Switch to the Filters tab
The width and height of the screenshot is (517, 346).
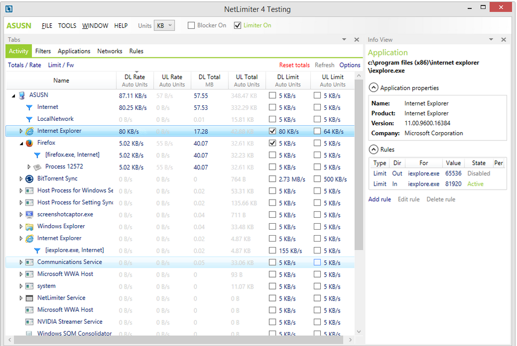[43, 51]
